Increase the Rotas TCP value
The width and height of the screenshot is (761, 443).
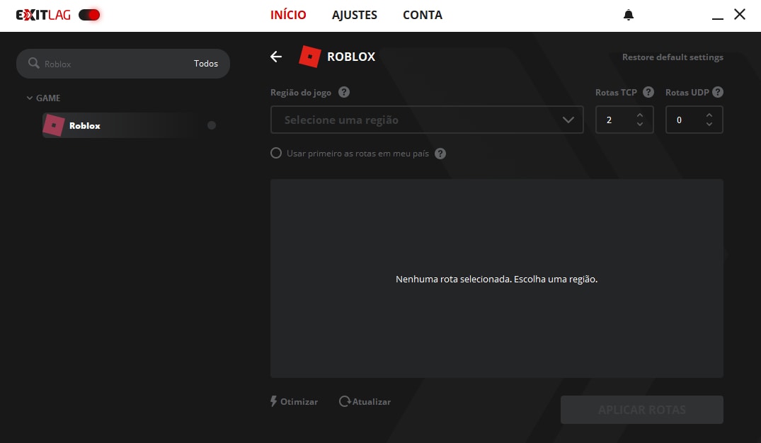(x=640, y=115)
